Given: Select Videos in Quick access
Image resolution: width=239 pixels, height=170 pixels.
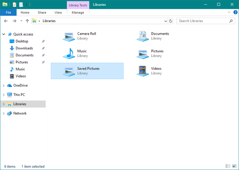Looking at the screenshot, I should pos(21,76).
